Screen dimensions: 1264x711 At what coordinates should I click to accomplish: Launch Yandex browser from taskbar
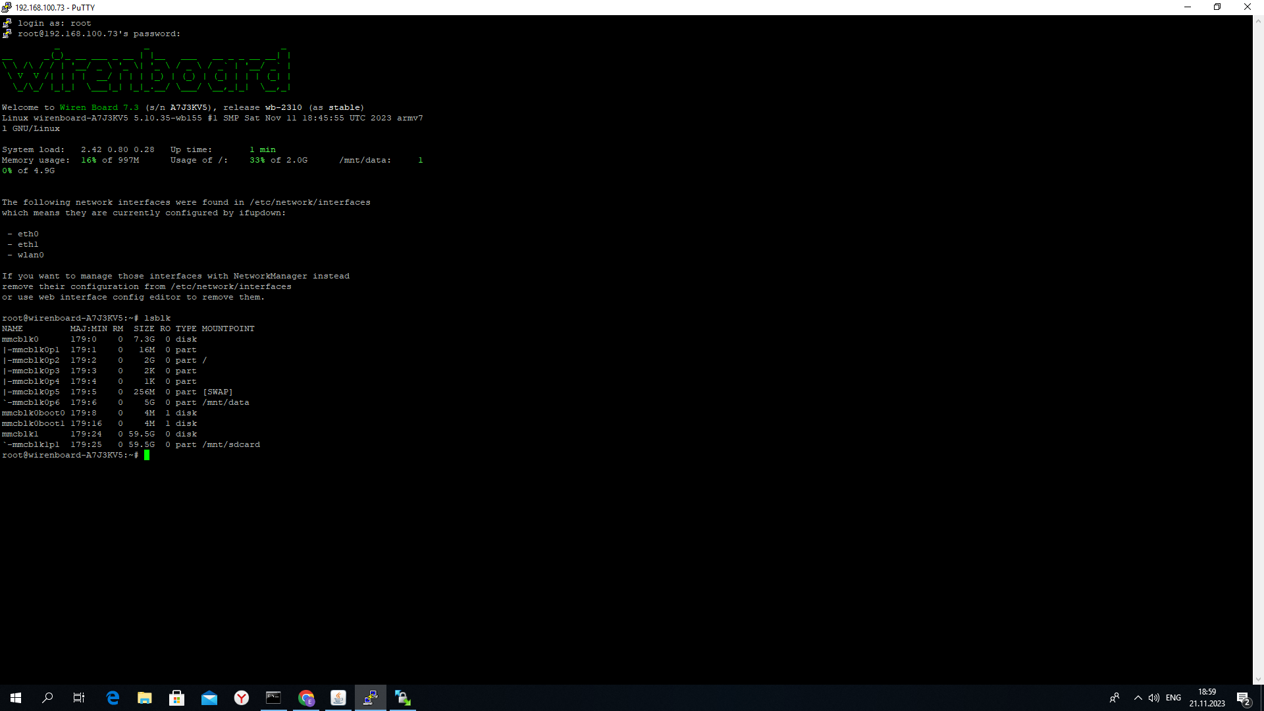tap(242, 698)
